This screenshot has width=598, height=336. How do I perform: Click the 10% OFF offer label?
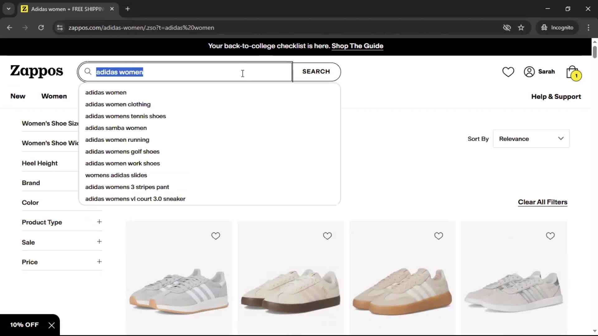24,325
